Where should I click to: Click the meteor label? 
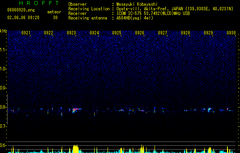coord(54,12)
